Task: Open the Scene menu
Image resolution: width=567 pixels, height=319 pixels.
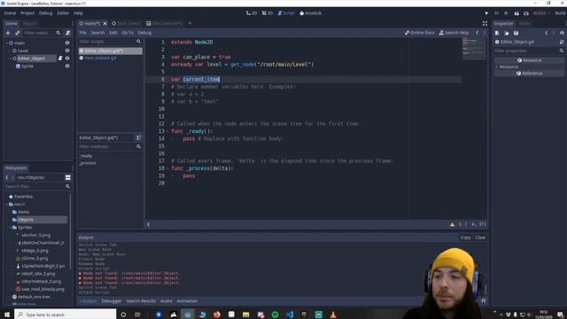Action: click(10, 13)
